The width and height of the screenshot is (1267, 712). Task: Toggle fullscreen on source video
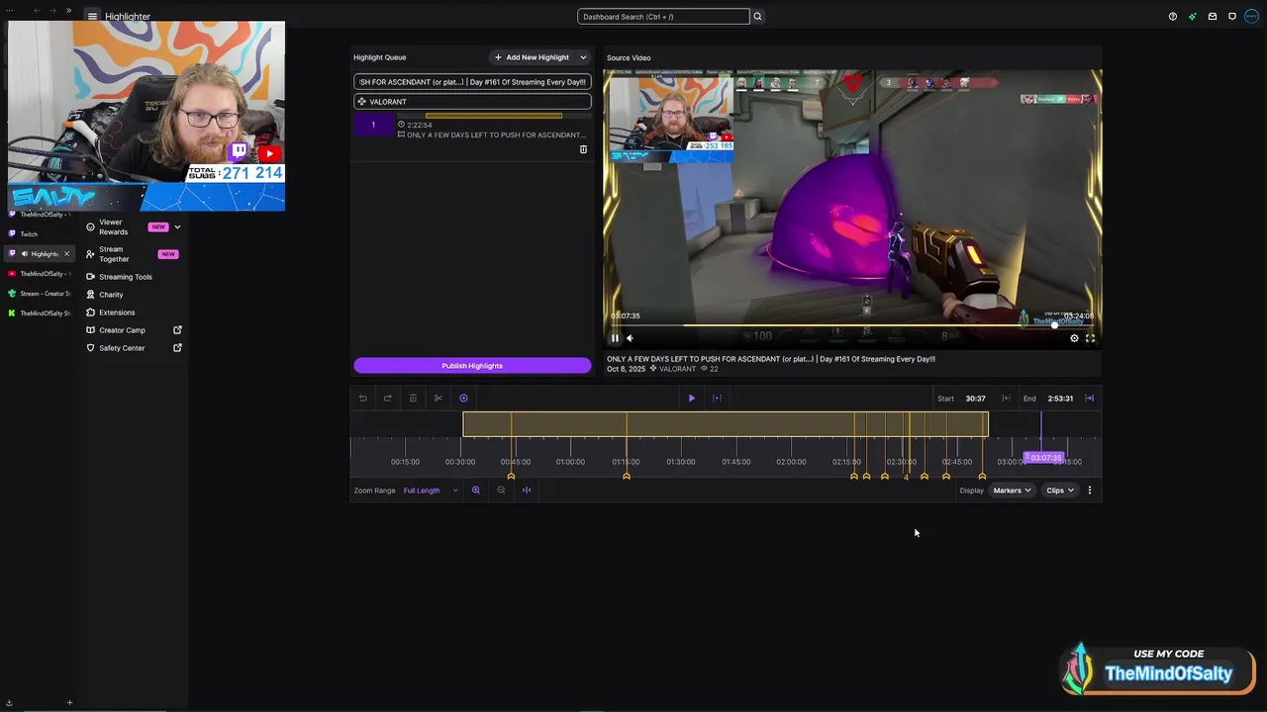pyautogui.click(x=1090, y=338)
